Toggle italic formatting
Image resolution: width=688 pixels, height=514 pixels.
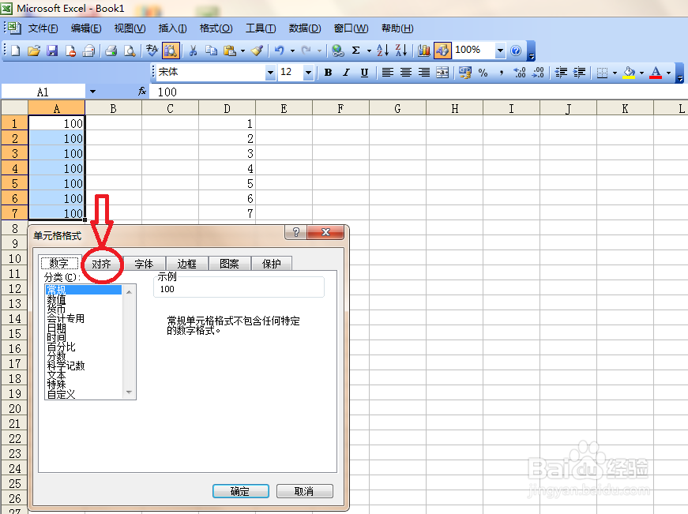345,72
